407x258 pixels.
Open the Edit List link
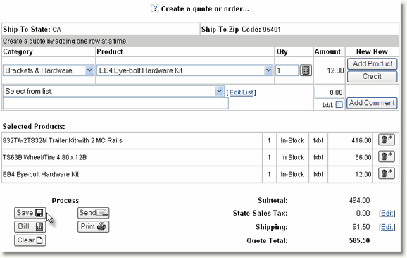241,92
